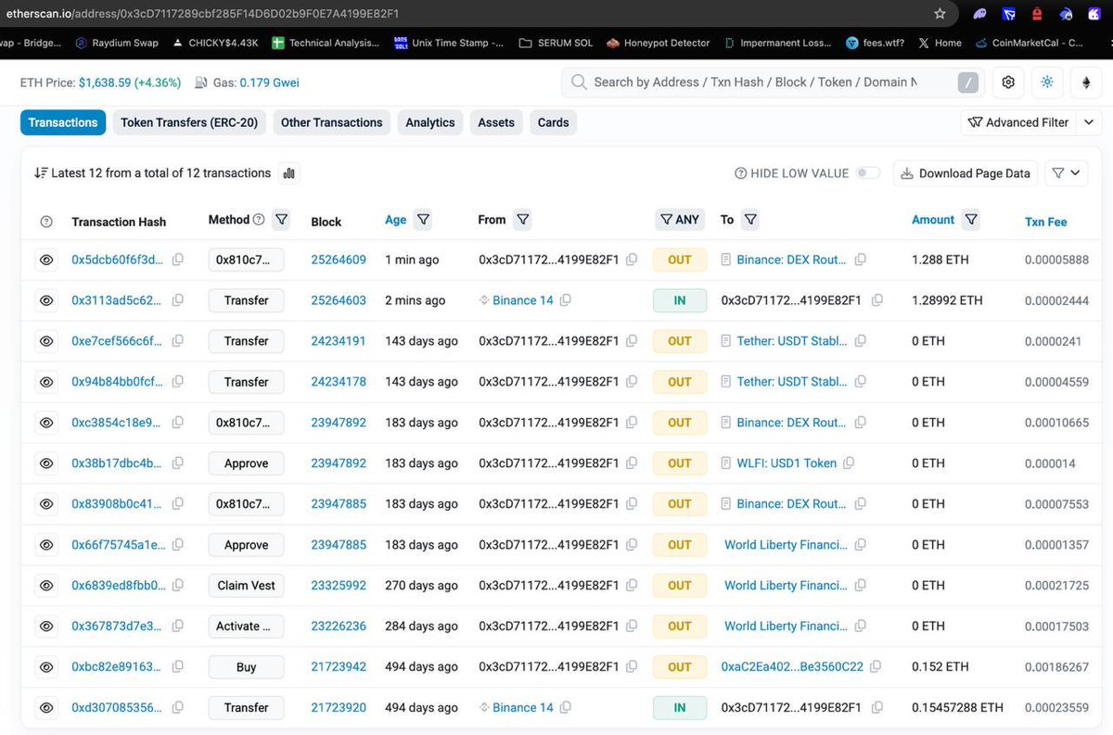Open the fees.wtf? bookmark
Screen dimensions: 1113x735
click(x=876, y=43)
